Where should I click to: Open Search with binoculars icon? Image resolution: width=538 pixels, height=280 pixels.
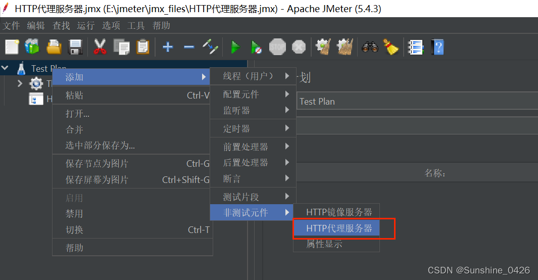(x=370, y=47)
